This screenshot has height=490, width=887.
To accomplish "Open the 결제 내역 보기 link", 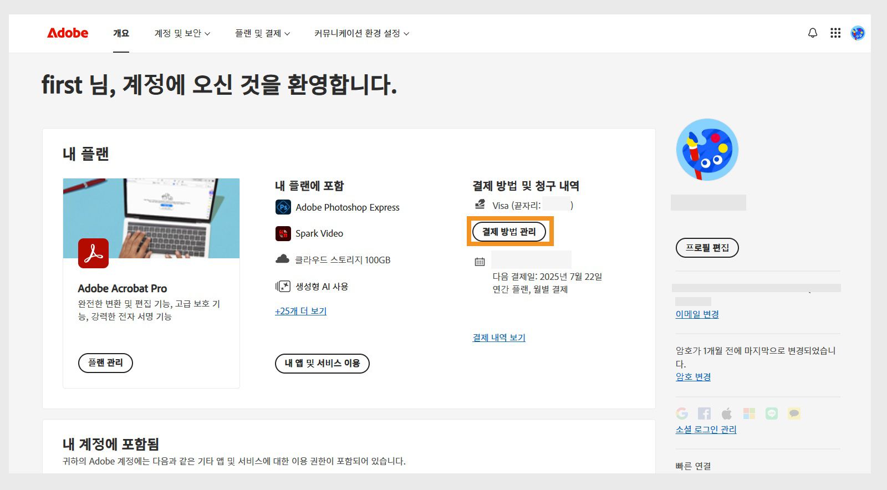I will 499,338.
